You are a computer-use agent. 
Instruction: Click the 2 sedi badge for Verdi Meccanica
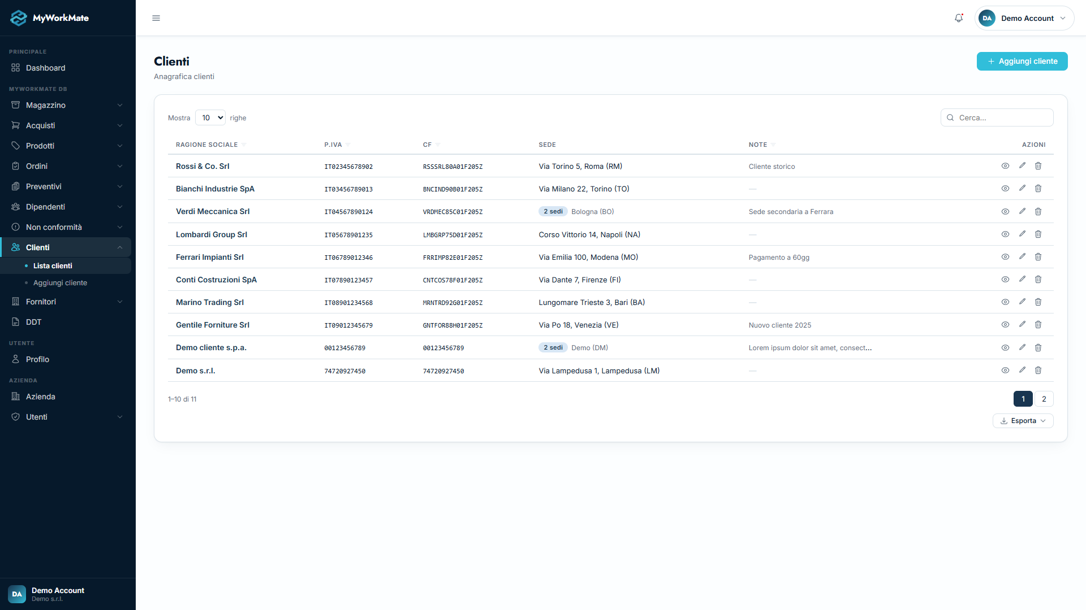click(553, 212)
